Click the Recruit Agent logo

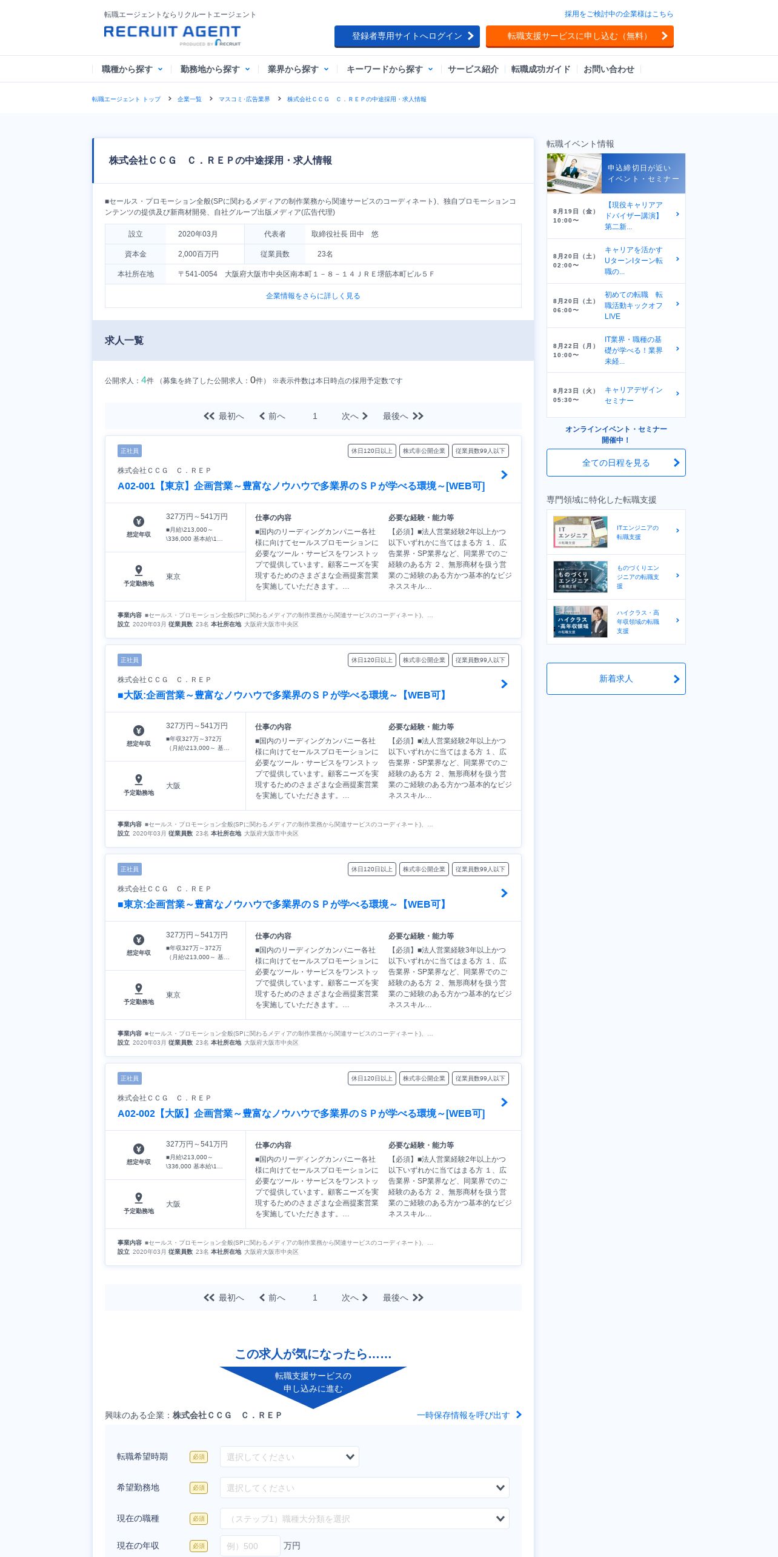[x=172, y=35]
